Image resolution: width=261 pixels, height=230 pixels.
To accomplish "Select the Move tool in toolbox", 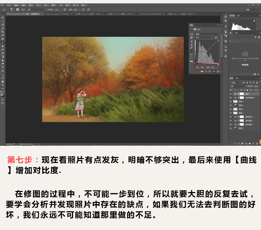I will click(x=3, y=18).
